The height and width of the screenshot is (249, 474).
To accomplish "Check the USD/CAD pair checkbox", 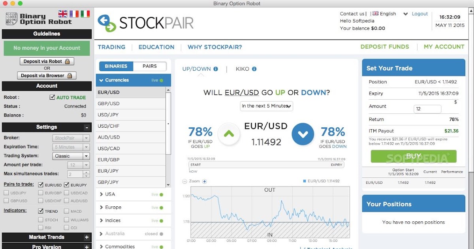I will (67, 193).
